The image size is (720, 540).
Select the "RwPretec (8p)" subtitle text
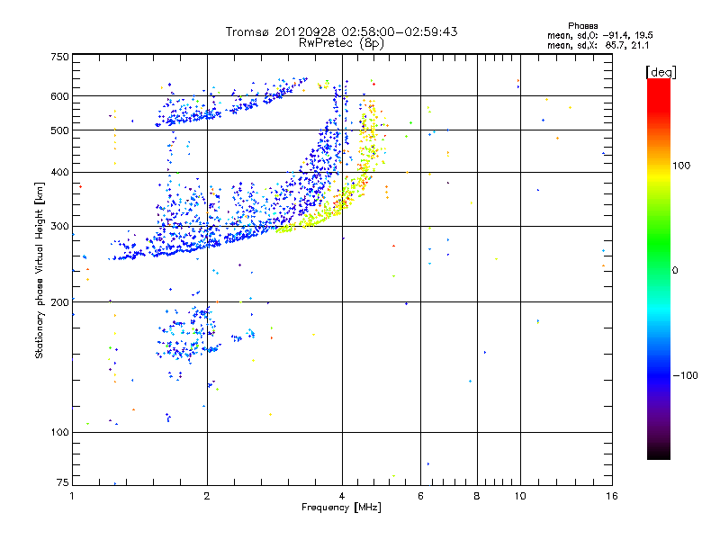(x=341, y=43)
